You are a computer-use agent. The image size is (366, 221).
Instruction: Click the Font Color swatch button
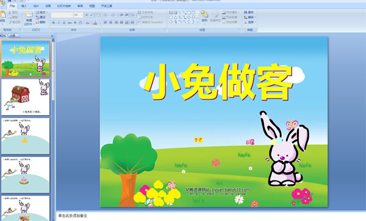click(x=95, y=23)
